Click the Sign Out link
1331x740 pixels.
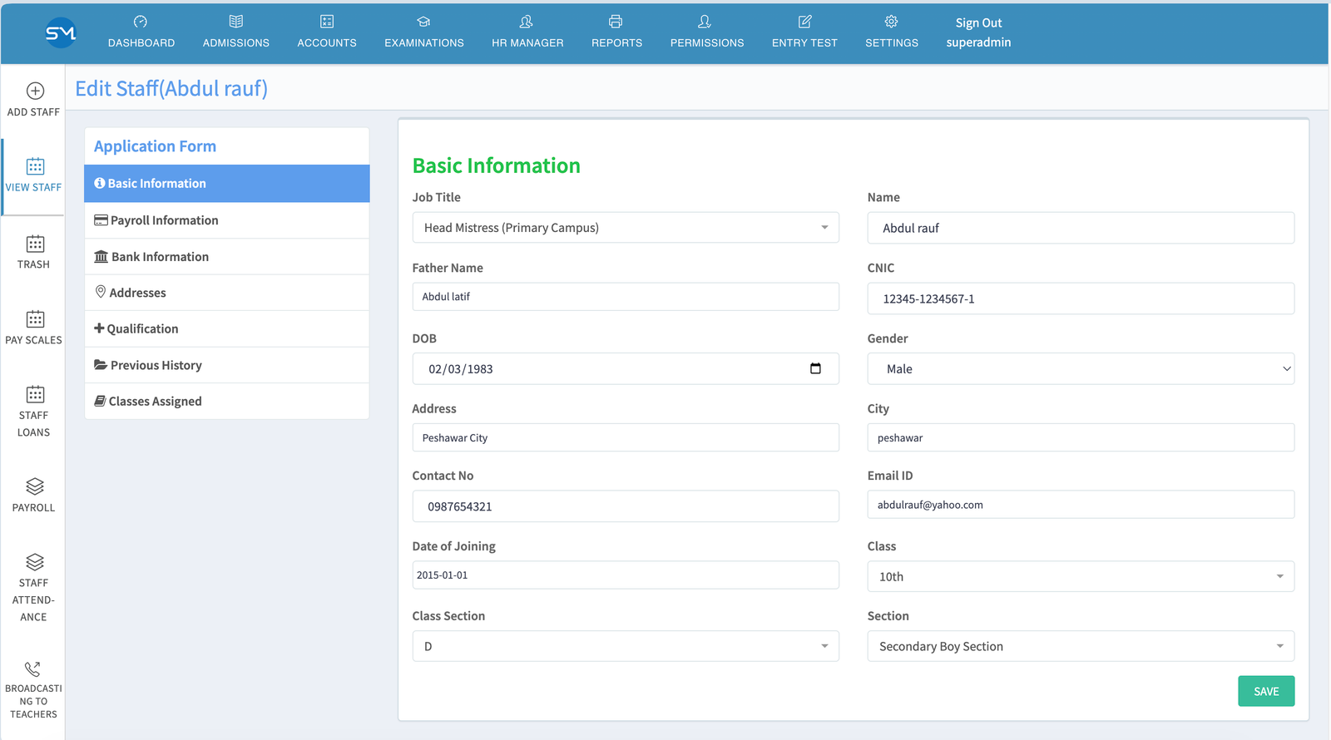tap(978, 23)
